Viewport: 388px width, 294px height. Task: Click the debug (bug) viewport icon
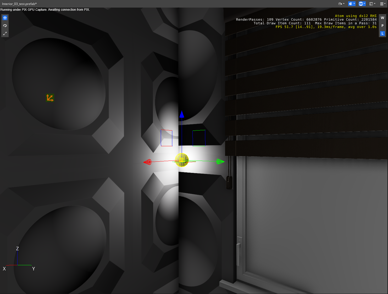(351, 4)
